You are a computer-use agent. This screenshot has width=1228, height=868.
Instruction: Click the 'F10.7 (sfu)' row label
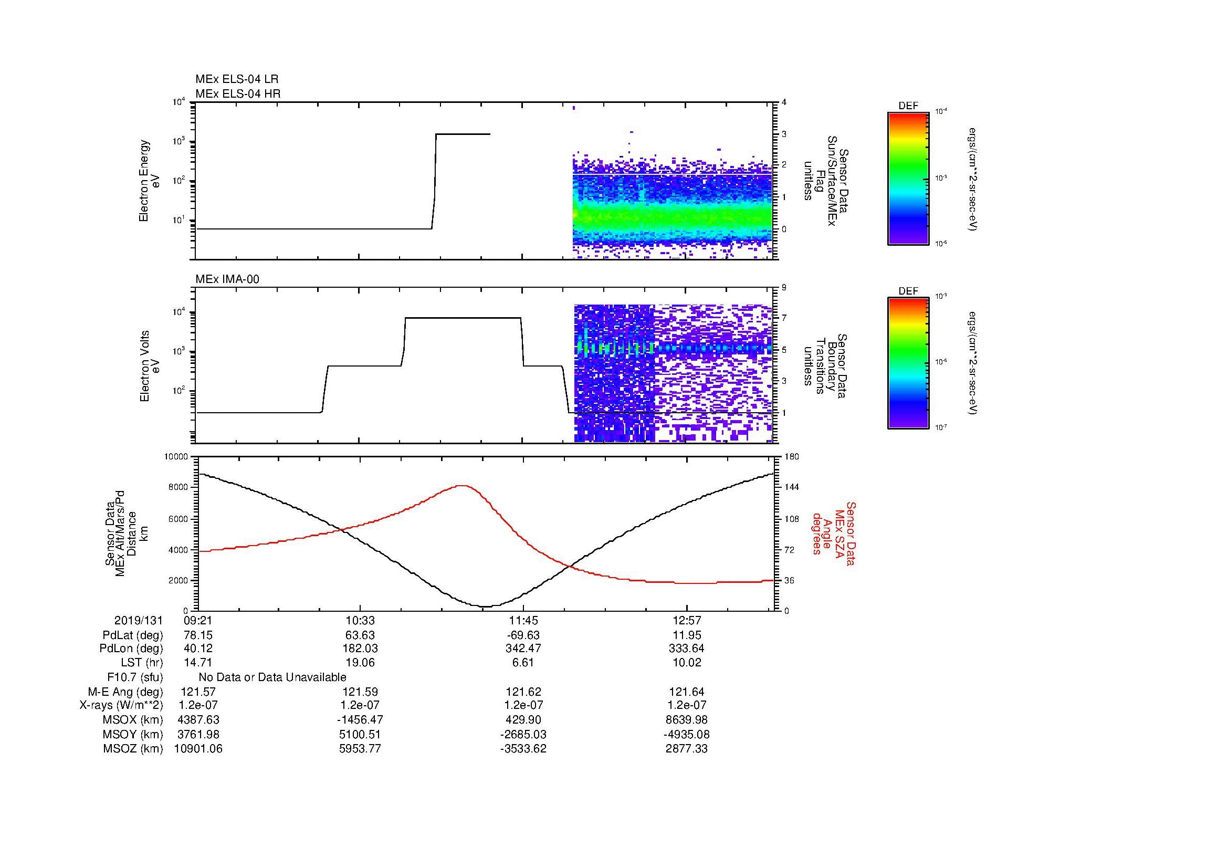(x=135, y=677)
